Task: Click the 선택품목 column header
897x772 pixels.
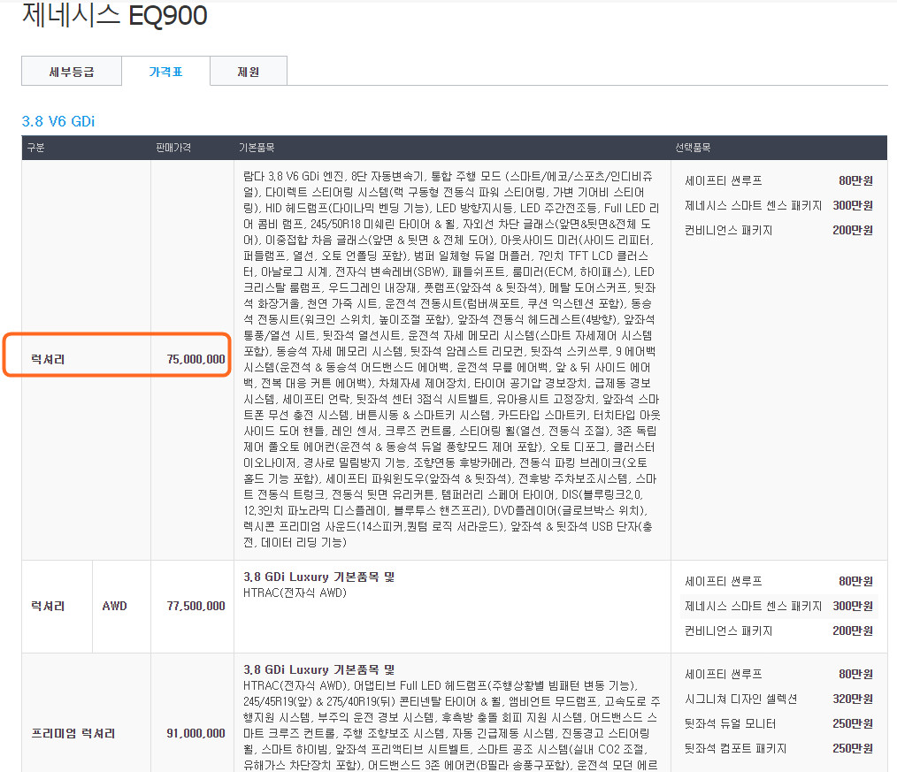Action: [693, 148]
